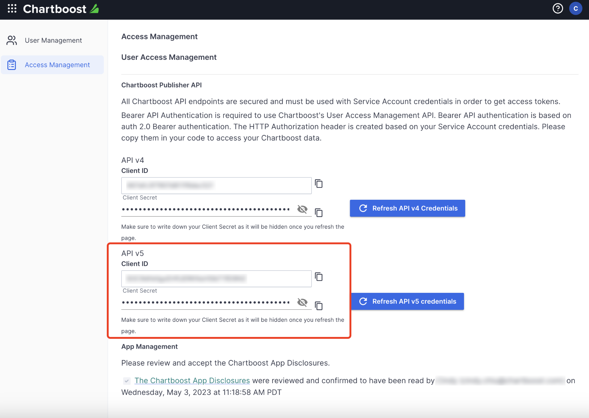The height and width of the screenshot is (418, 589).
Task: Click the Chartboost logo
Action: tap(61, 9)
